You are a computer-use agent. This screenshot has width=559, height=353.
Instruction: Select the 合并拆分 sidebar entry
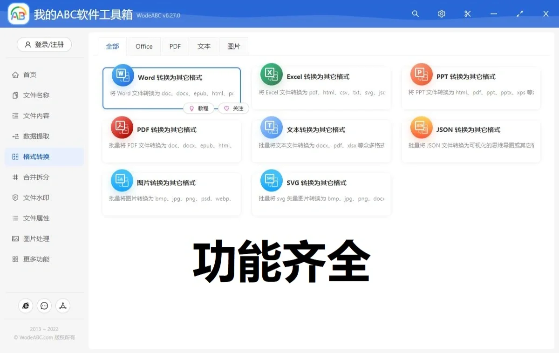44,177
